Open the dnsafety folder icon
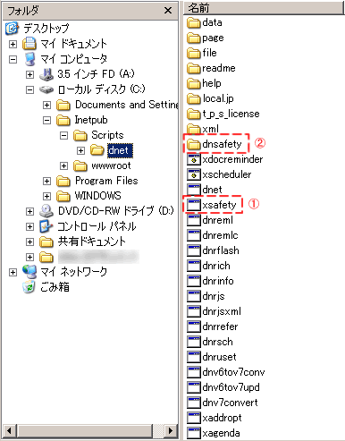The image size is (345, 441). (x=193, y=144)
